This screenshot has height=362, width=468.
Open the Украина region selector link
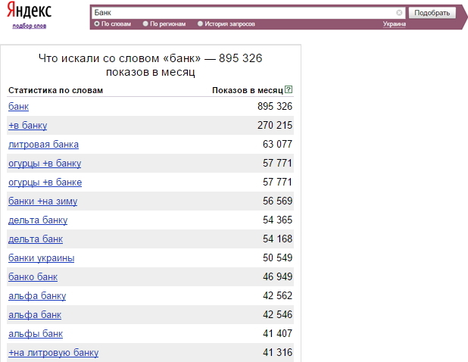(x=395, y=24)
